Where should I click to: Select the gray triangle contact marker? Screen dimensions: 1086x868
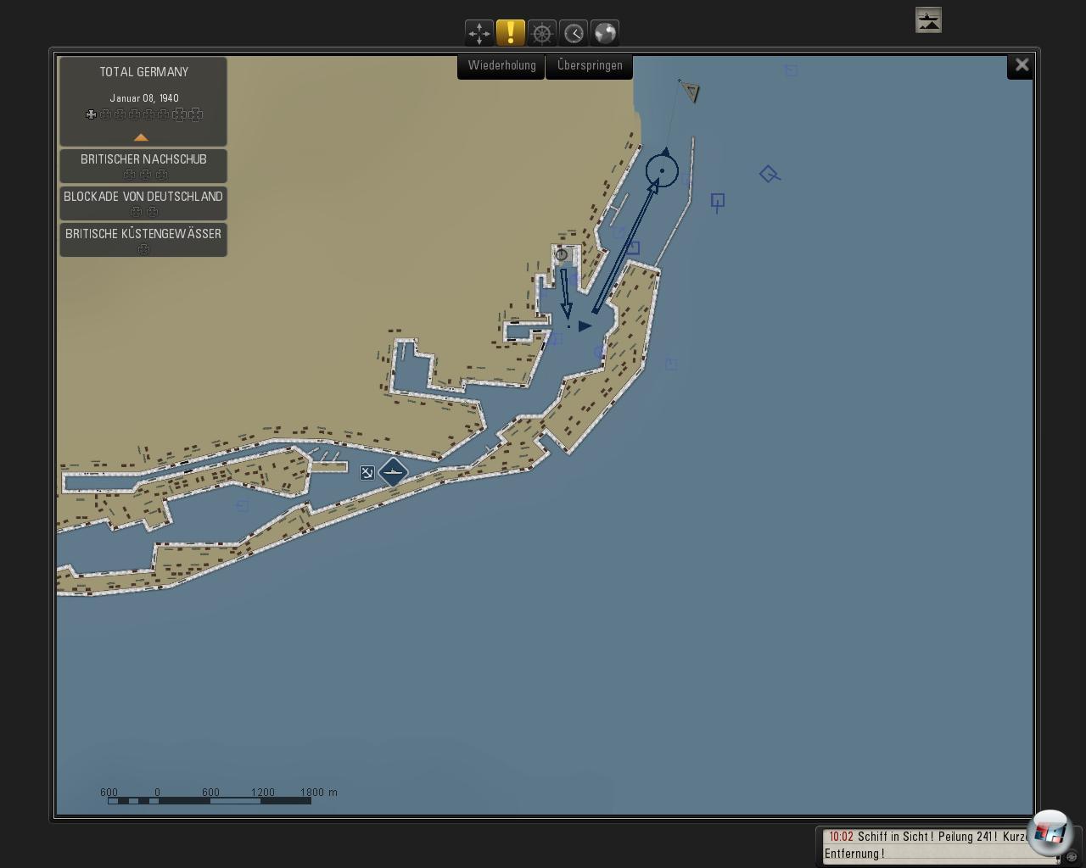(x=691, y=92)
